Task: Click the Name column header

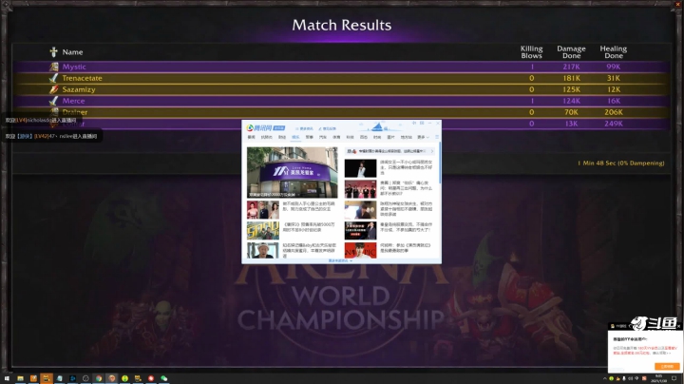Action: (x=72, y=52)
